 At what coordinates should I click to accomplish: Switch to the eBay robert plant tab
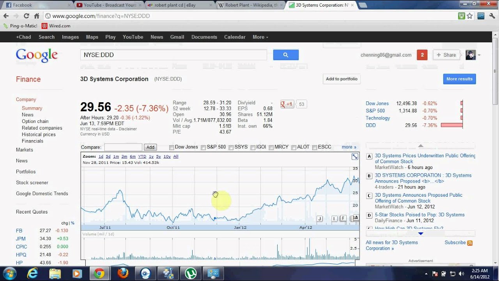coord(180,5)
